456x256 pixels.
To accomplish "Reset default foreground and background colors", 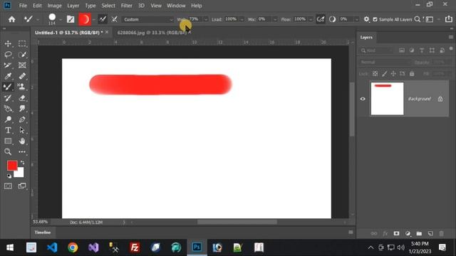I will click(9, 176).
